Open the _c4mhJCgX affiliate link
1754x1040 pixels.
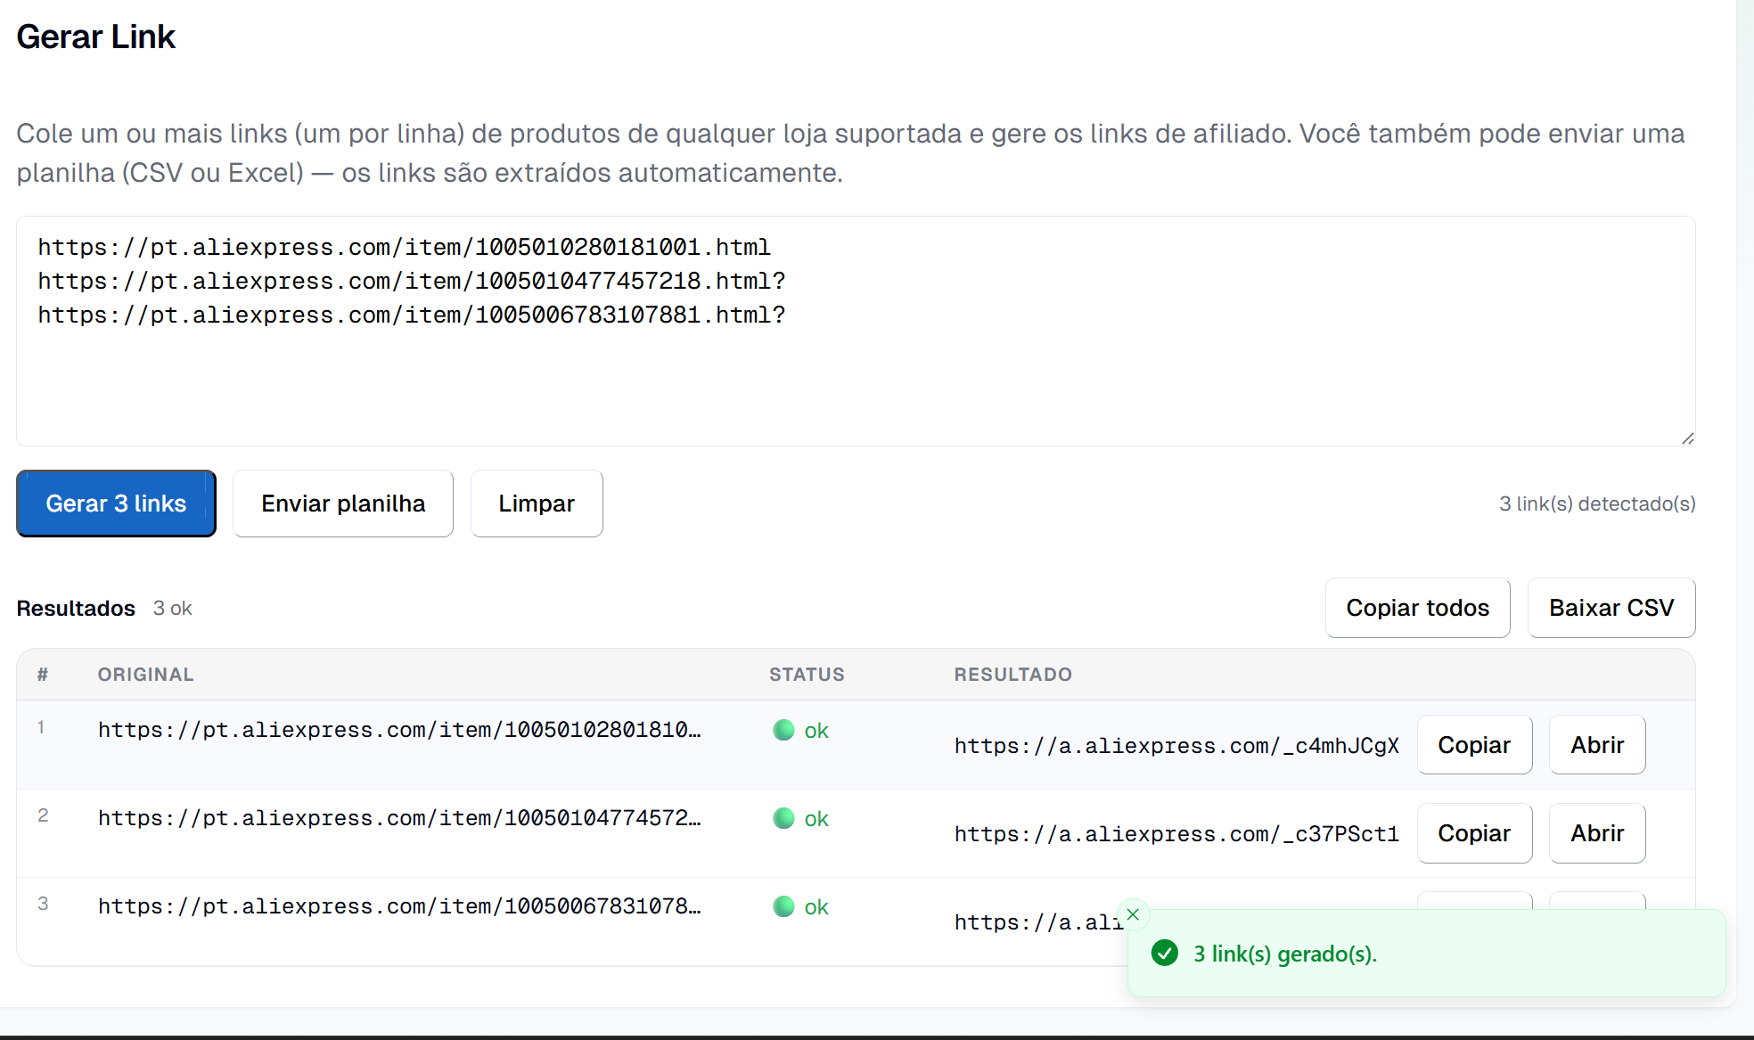pyautogui.click(x=1597, y=745)
